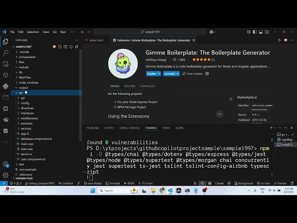Open notifications bell in status bar
The height and width of the screenshot is (223, 297).
[292, 183]
